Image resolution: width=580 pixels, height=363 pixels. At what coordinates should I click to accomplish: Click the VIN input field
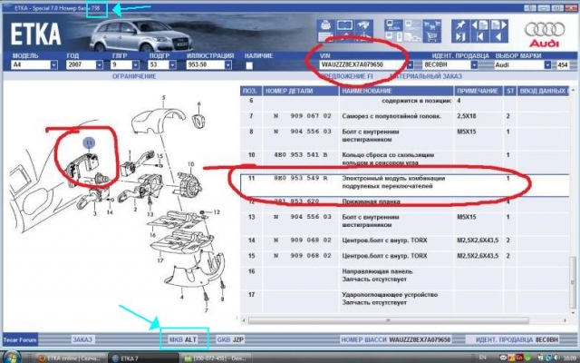pos(362,64)
